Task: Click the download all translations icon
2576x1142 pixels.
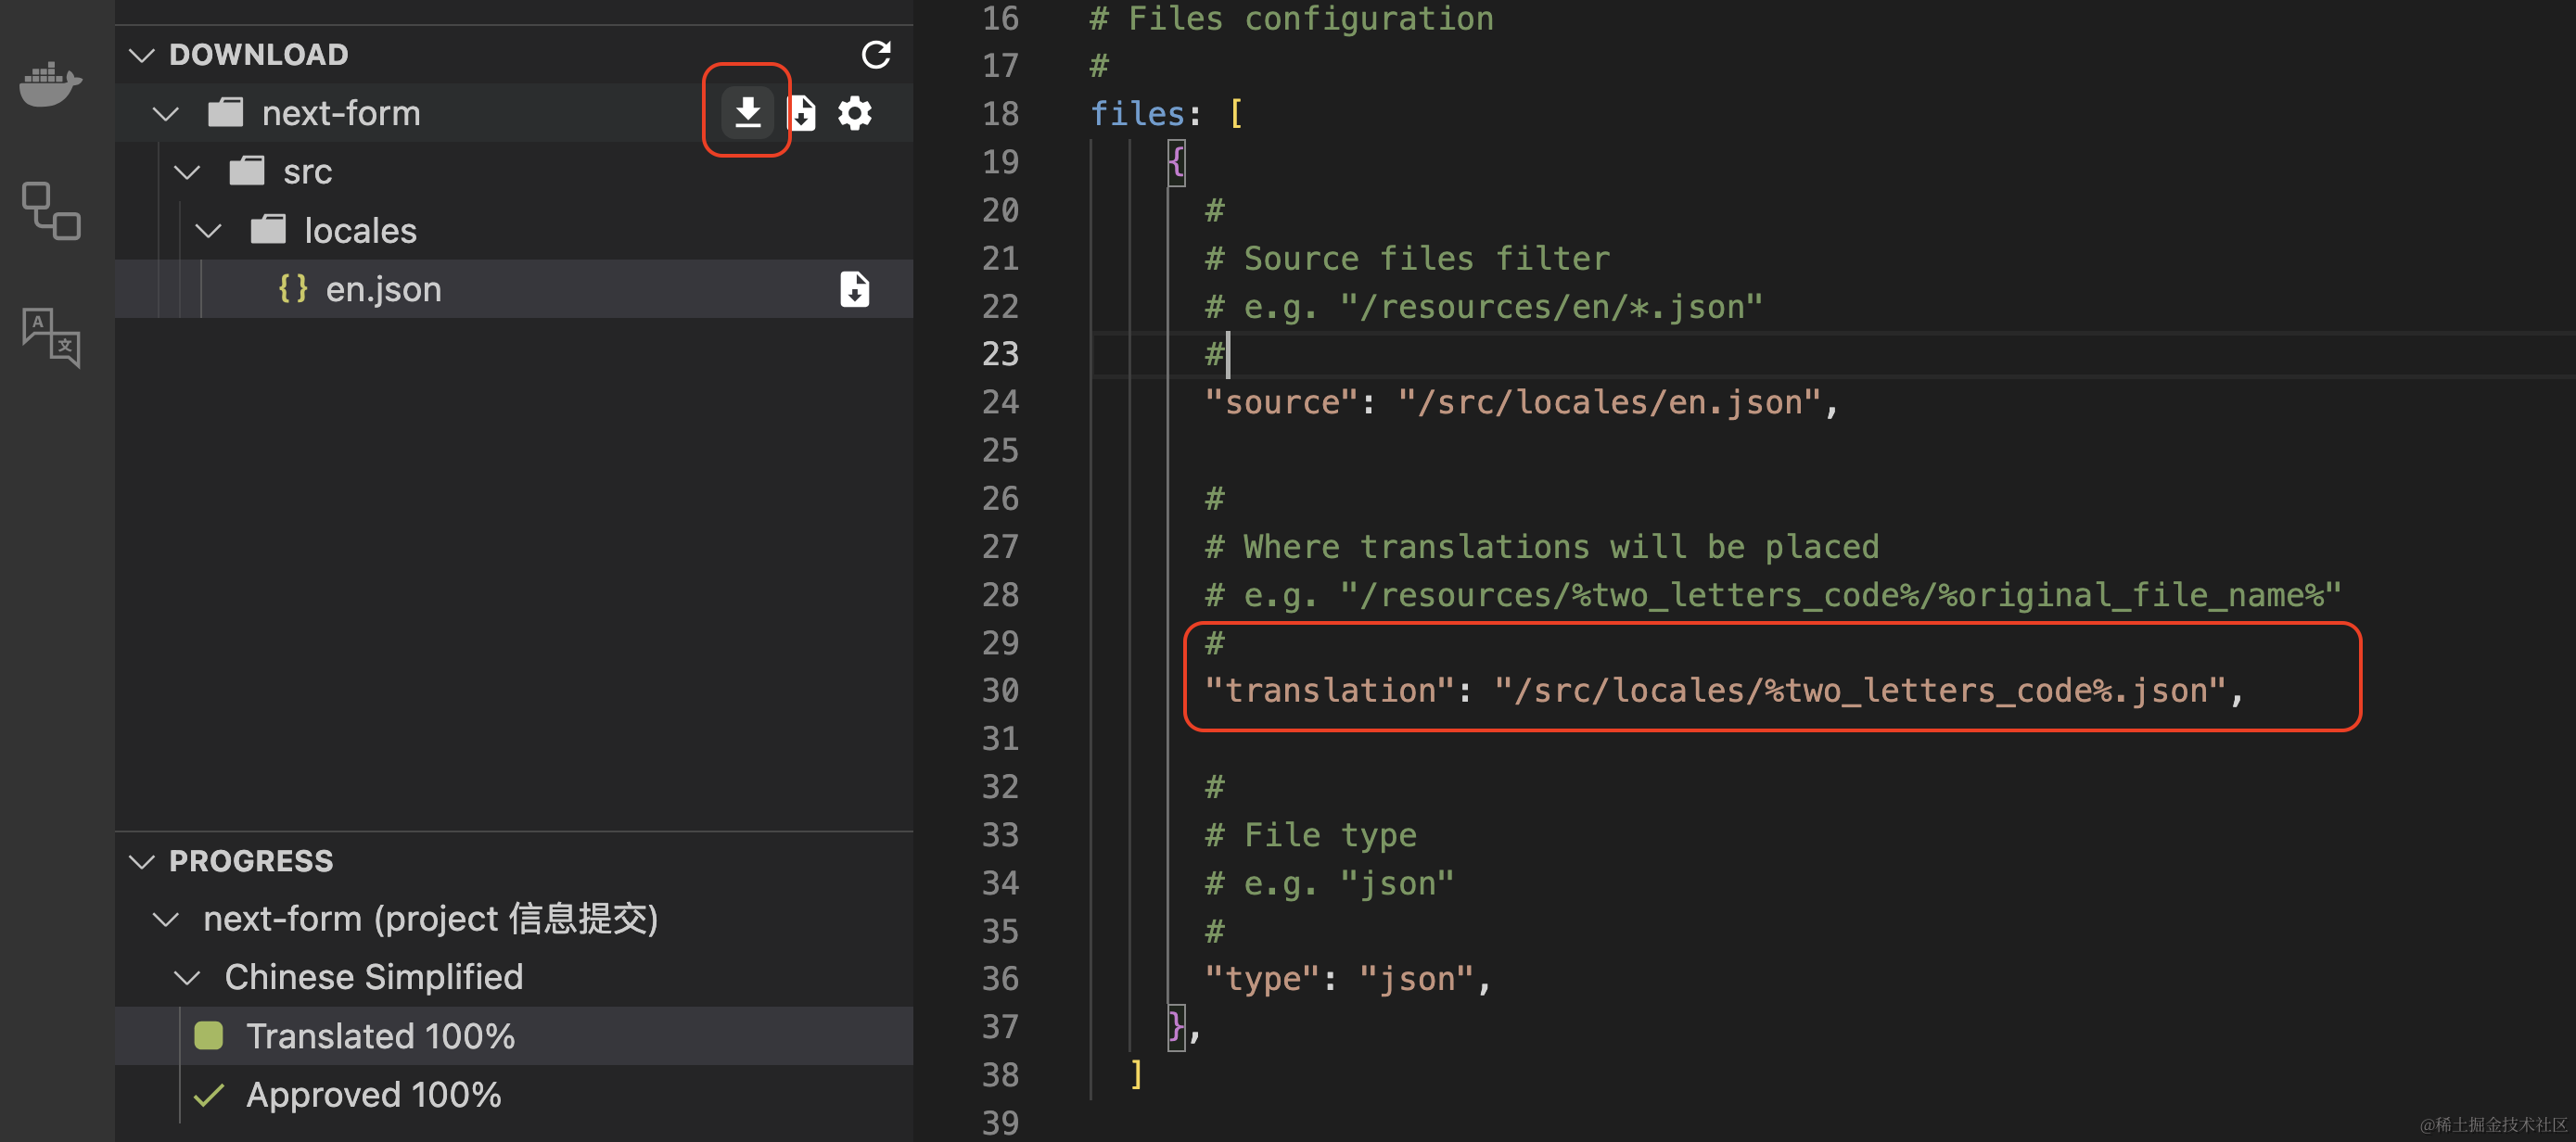Action: 747,113
